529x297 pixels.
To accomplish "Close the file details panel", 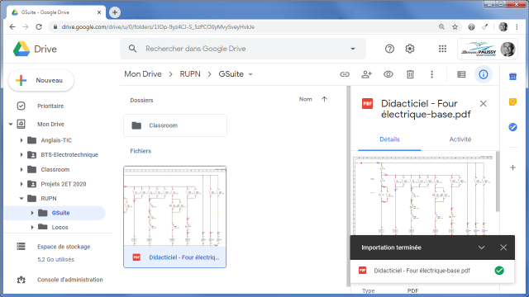I will point(483,104).
